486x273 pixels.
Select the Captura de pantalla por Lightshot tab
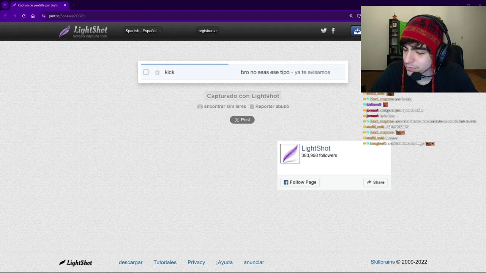39,5
